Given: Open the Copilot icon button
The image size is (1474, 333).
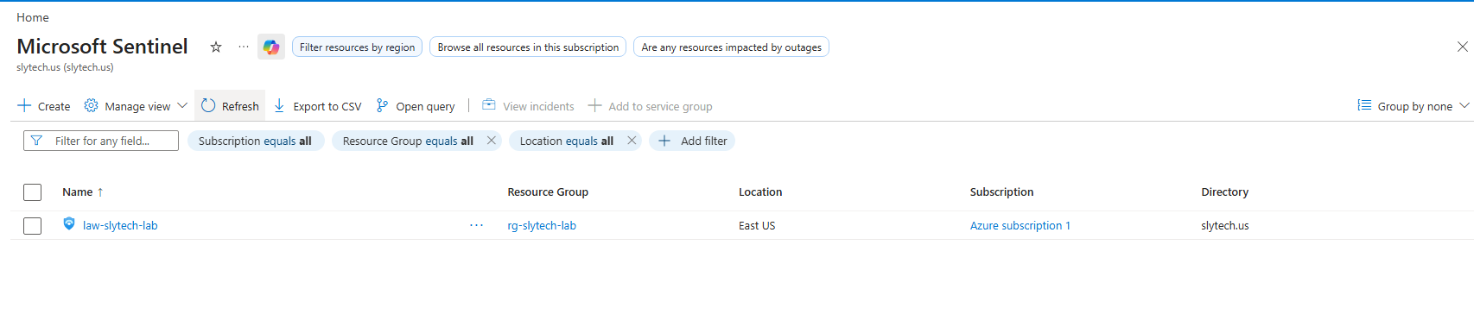Looking at the screenshot, I should point(271,47).
